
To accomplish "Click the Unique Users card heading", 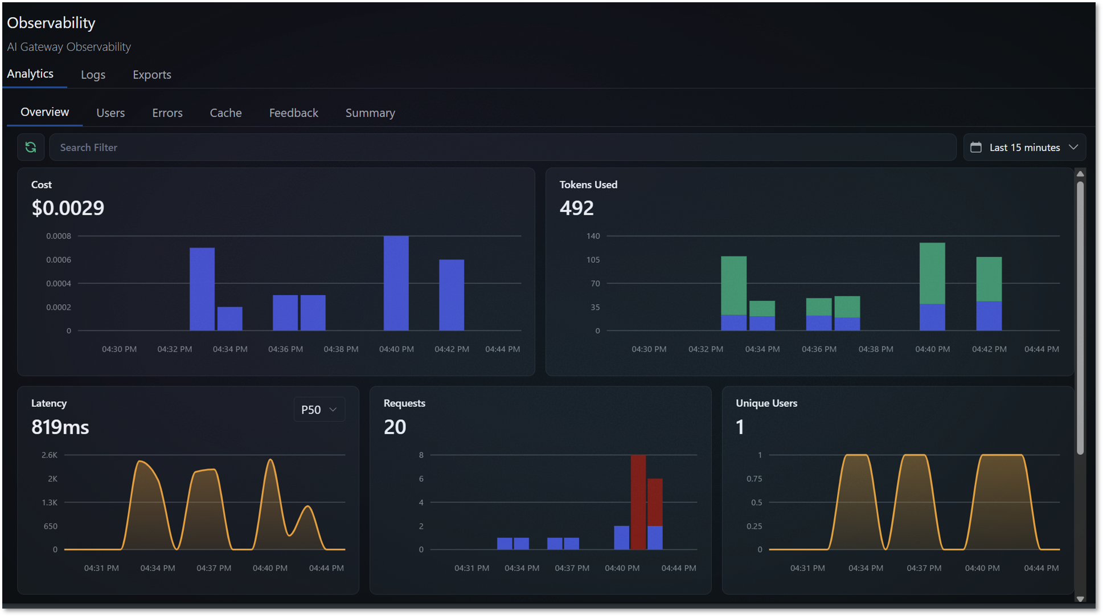I will (766, 403).
